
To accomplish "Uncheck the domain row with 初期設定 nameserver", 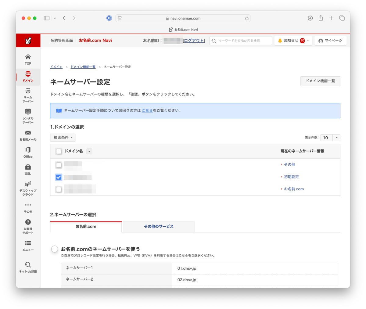I will click(59, 177).
